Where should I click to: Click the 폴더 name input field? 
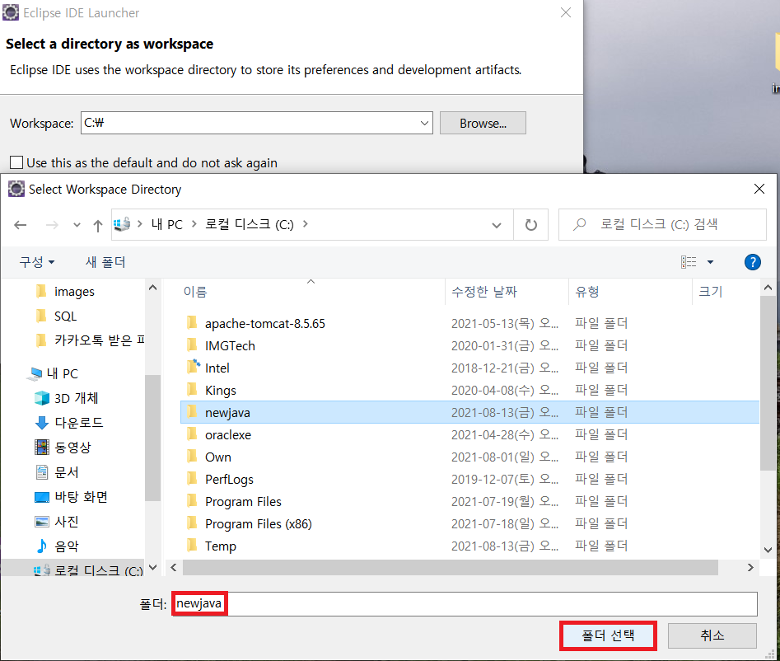coord(465,604)
